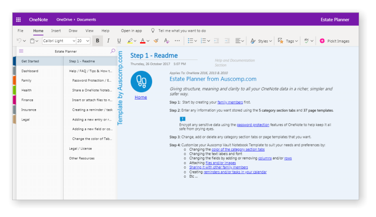
Task: Click the Undo icon
Action: 19,41
